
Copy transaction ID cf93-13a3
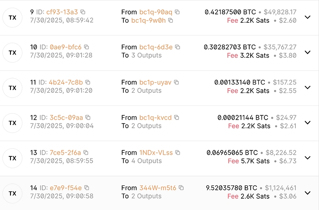pyautogui.click(x=83, y=12)
